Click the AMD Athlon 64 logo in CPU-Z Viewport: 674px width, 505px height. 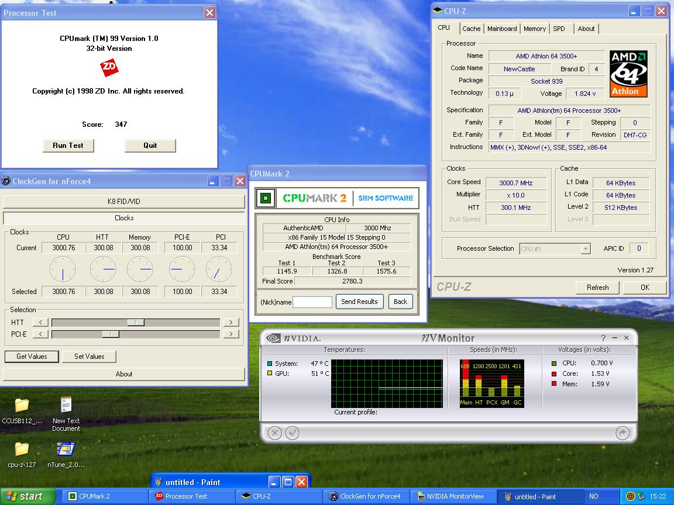point(628,74)
